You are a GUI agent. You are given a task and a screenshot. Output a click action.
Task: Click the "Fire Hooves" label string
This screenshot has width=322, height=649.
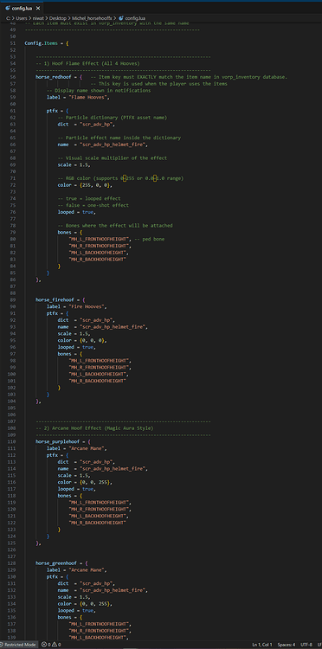point(87,306)
